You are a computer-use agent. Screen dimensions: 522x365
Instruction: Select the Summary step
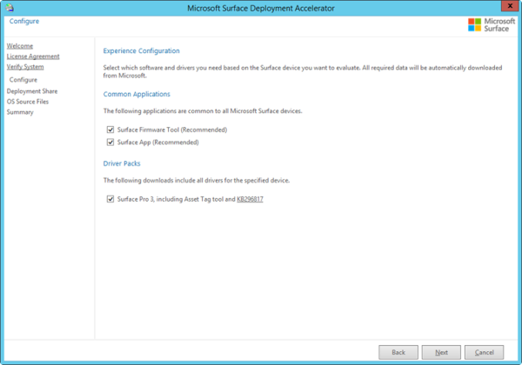20,112
